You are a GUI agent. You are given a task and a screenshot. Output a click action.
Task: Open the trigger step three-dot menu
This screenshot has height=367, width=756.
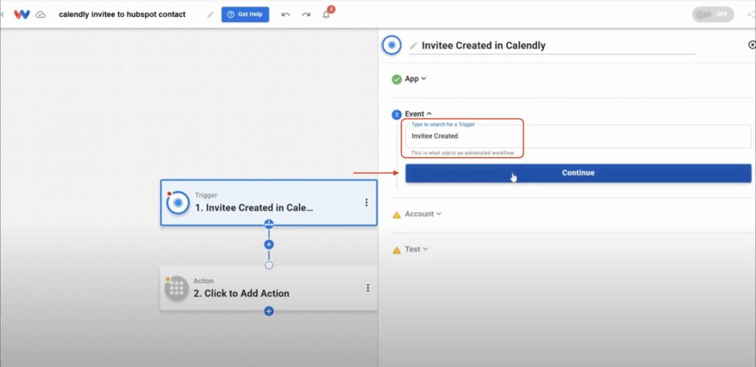(x=366, y=203)
